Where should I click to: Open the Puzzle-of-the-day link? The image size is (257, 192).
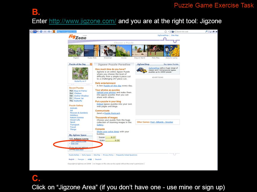click(112, 86)
